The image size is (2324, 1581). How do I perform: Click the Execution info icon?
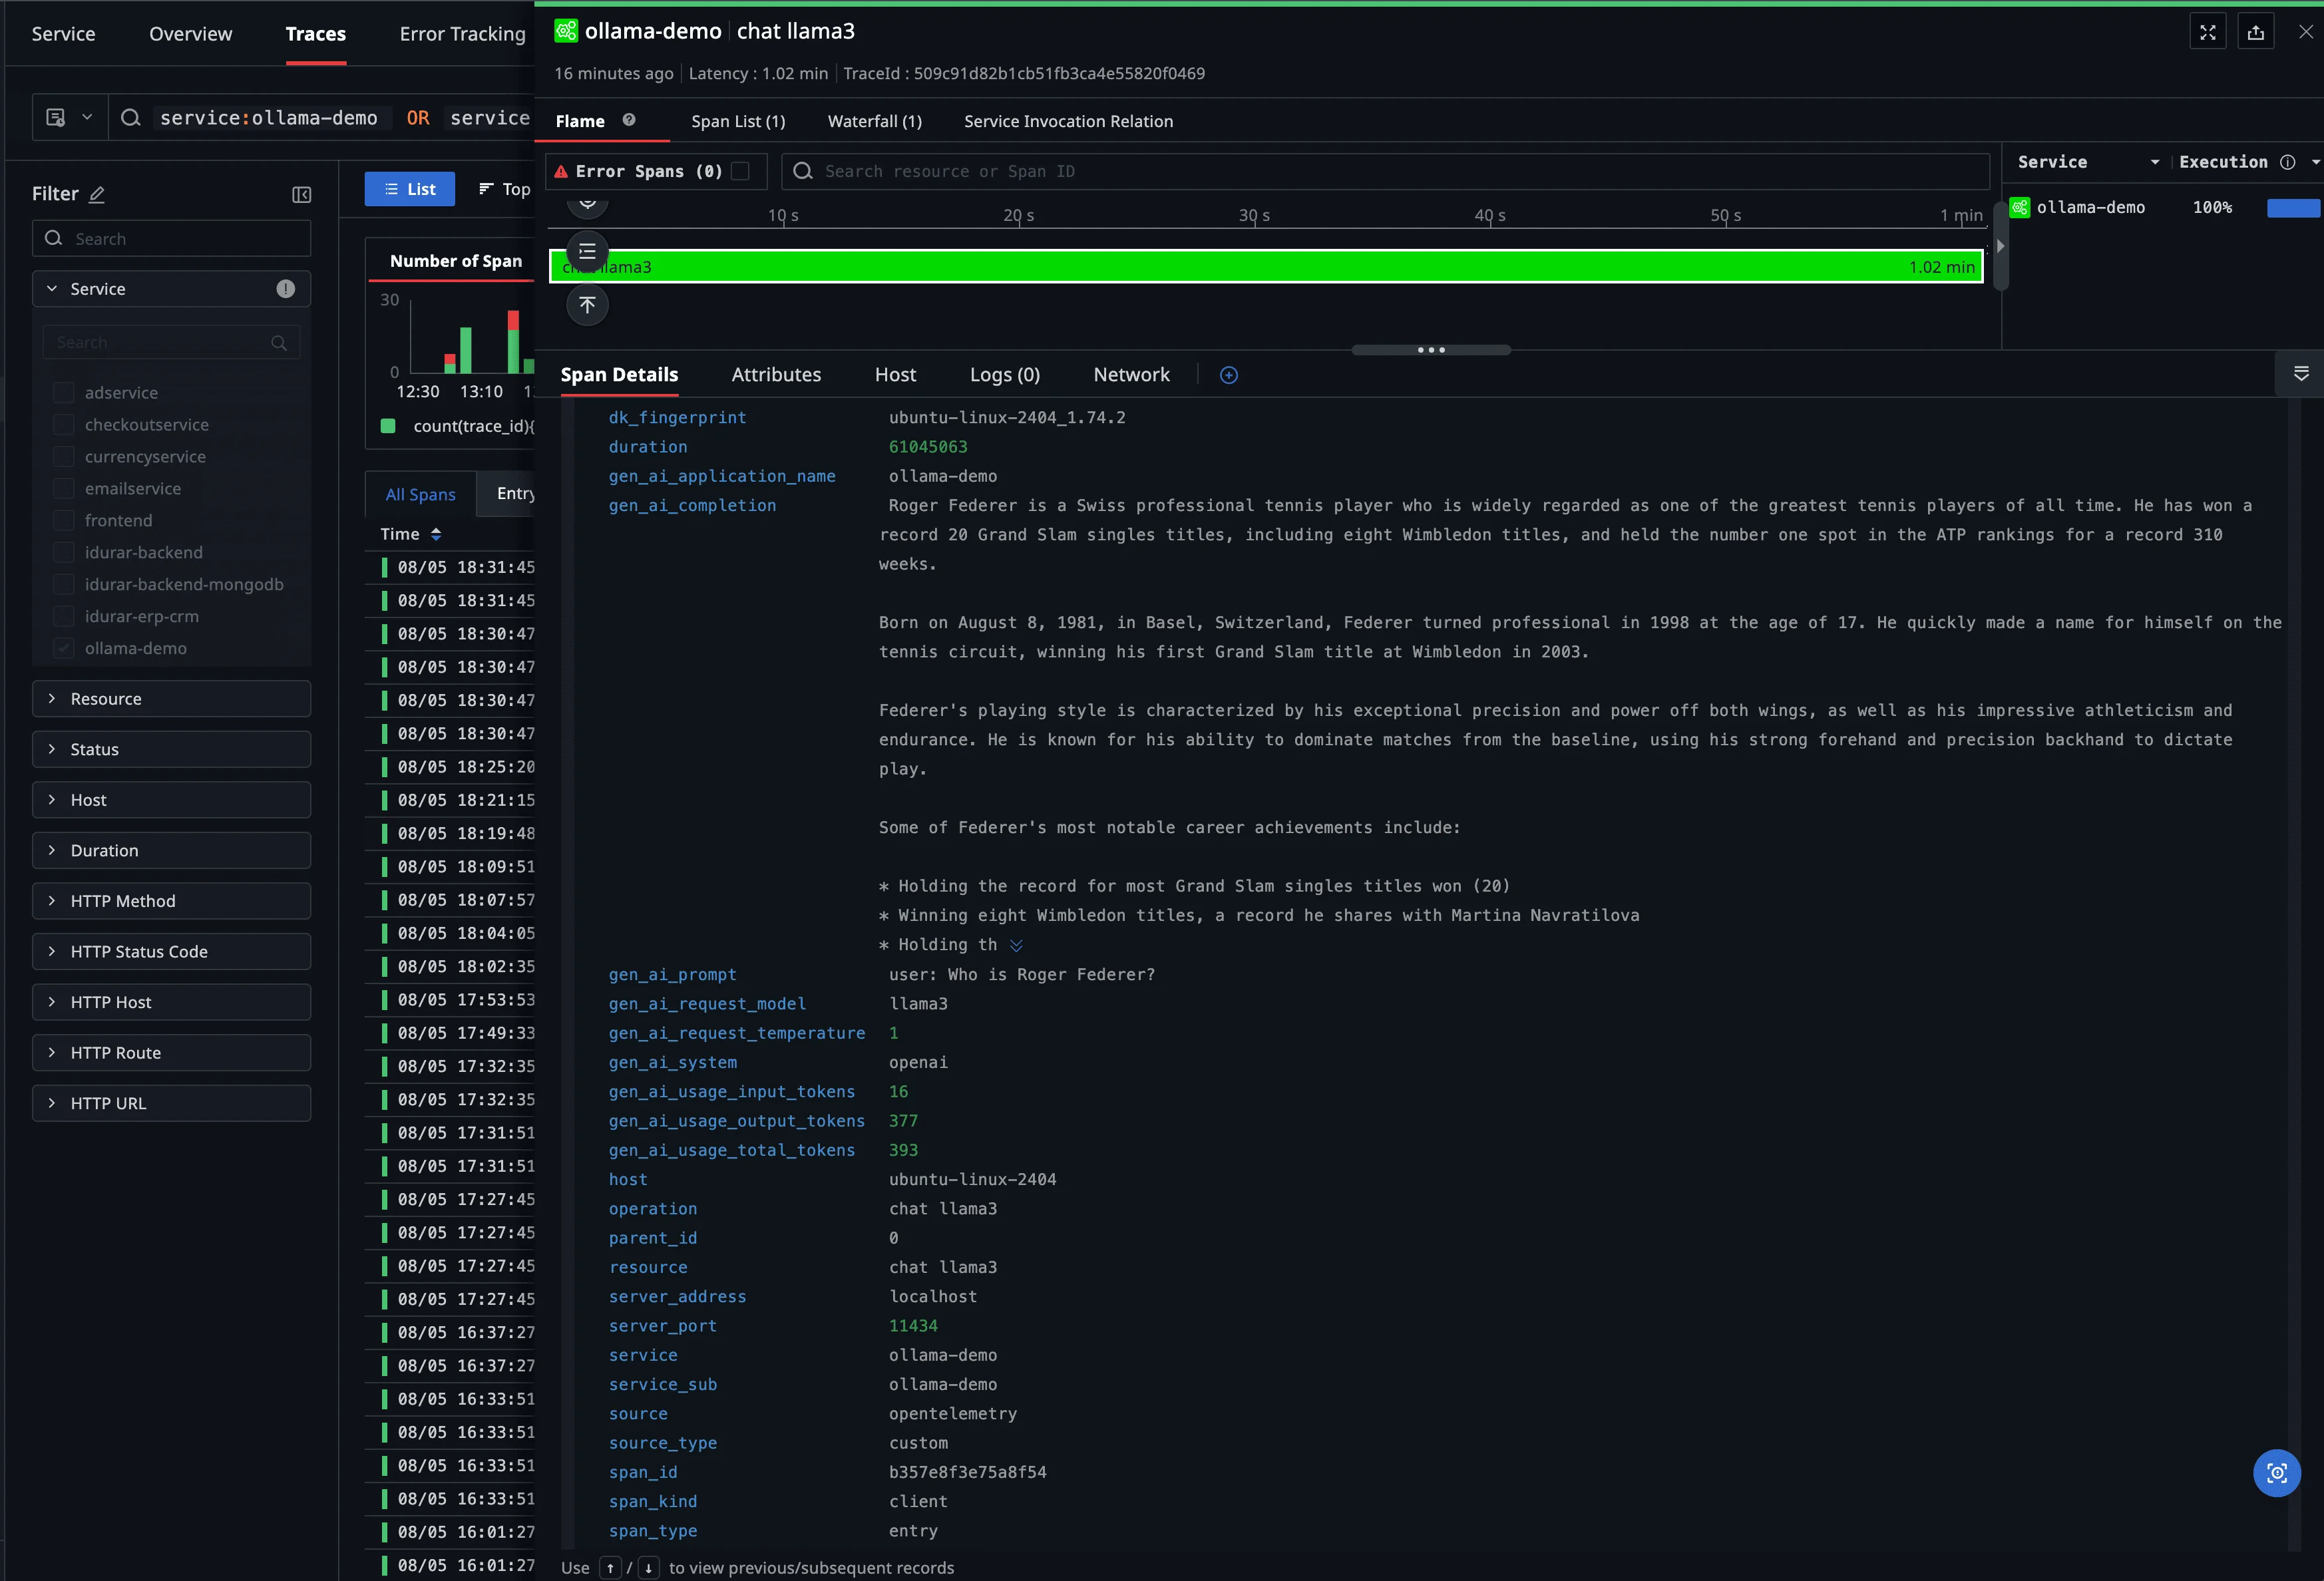tap(2287, 162)
